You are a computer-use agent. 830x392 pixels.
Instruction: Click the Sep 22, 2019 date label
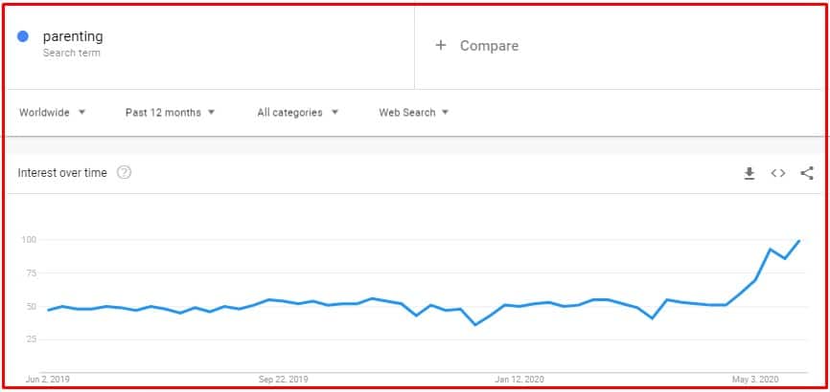(x=283, y=379)
